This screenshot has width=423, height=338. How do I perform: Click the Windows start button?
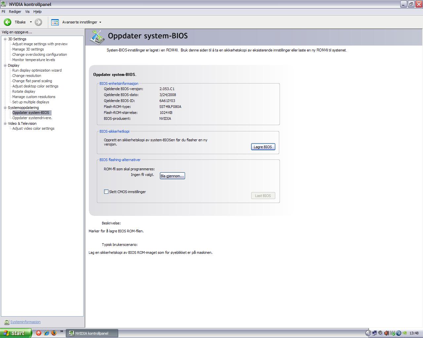point(16,333)
